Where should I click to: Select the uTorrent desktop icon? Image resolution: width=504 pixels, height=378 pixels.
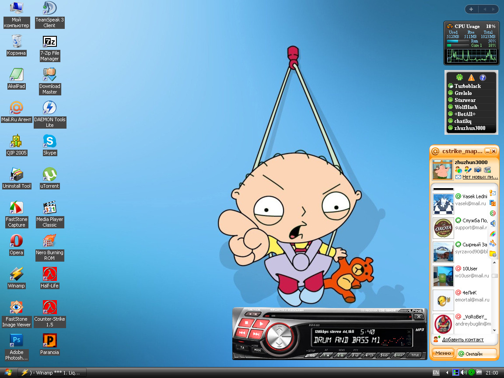(50, 178)
